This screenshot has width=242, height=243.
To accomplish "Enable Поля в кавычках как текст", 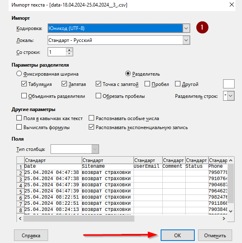I will (x=19, y=118).
